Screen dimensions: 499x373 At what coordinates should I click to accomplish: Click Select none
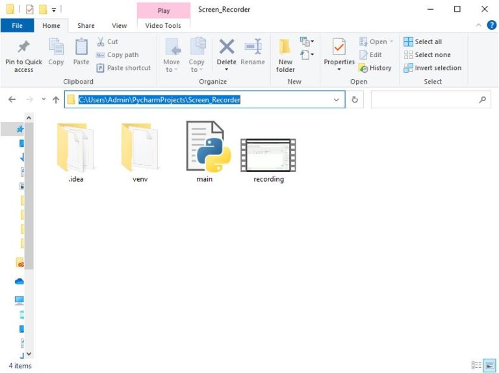pyautogui.click(x=428, y=54)
